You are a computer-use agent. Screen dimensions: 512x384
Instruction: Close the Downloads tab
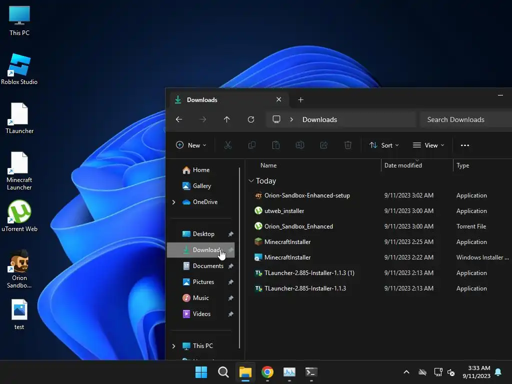pos(279,99)
